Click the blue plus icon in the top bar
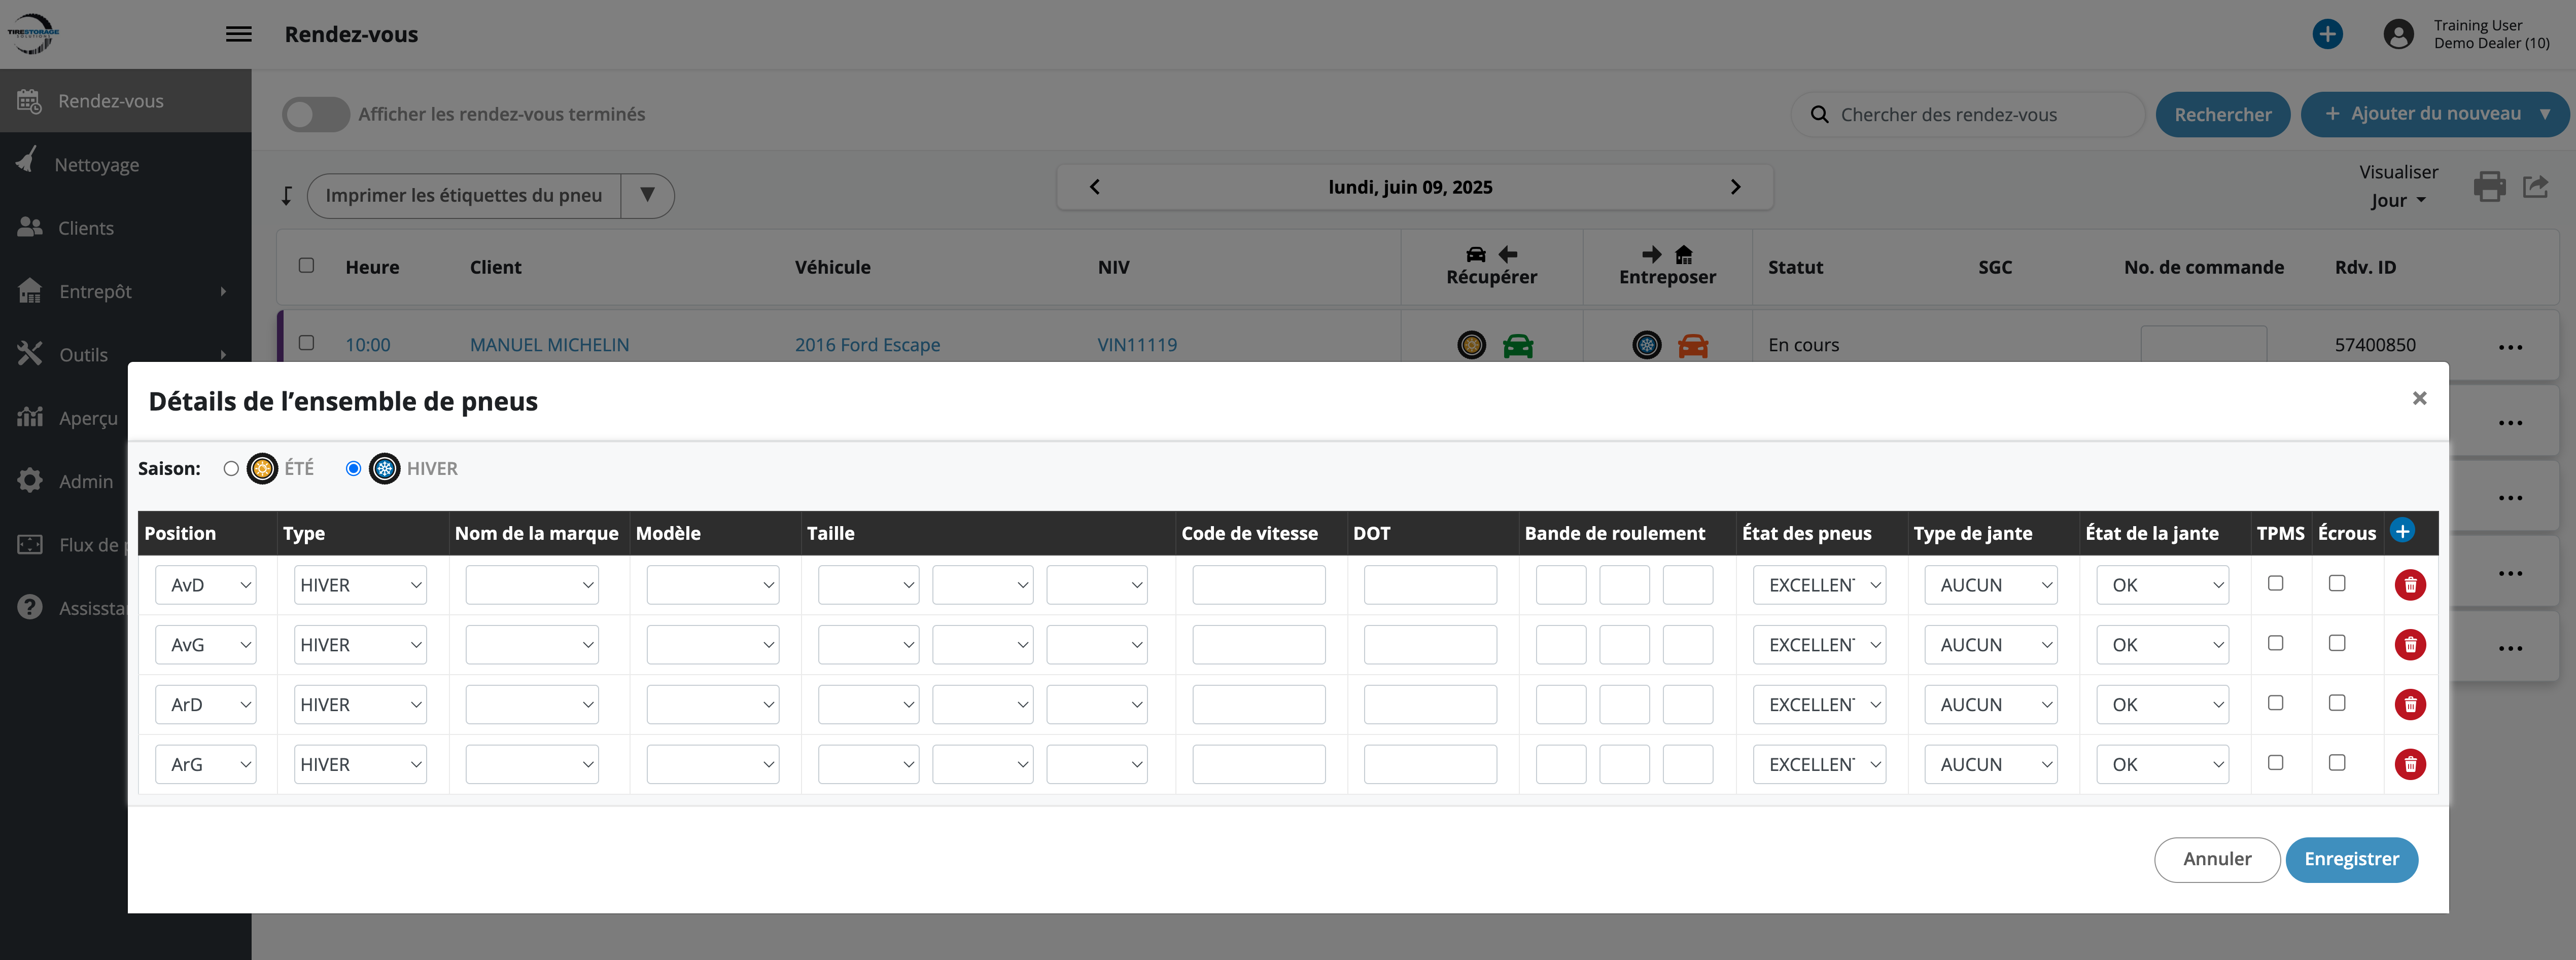 coord(2327,34)
